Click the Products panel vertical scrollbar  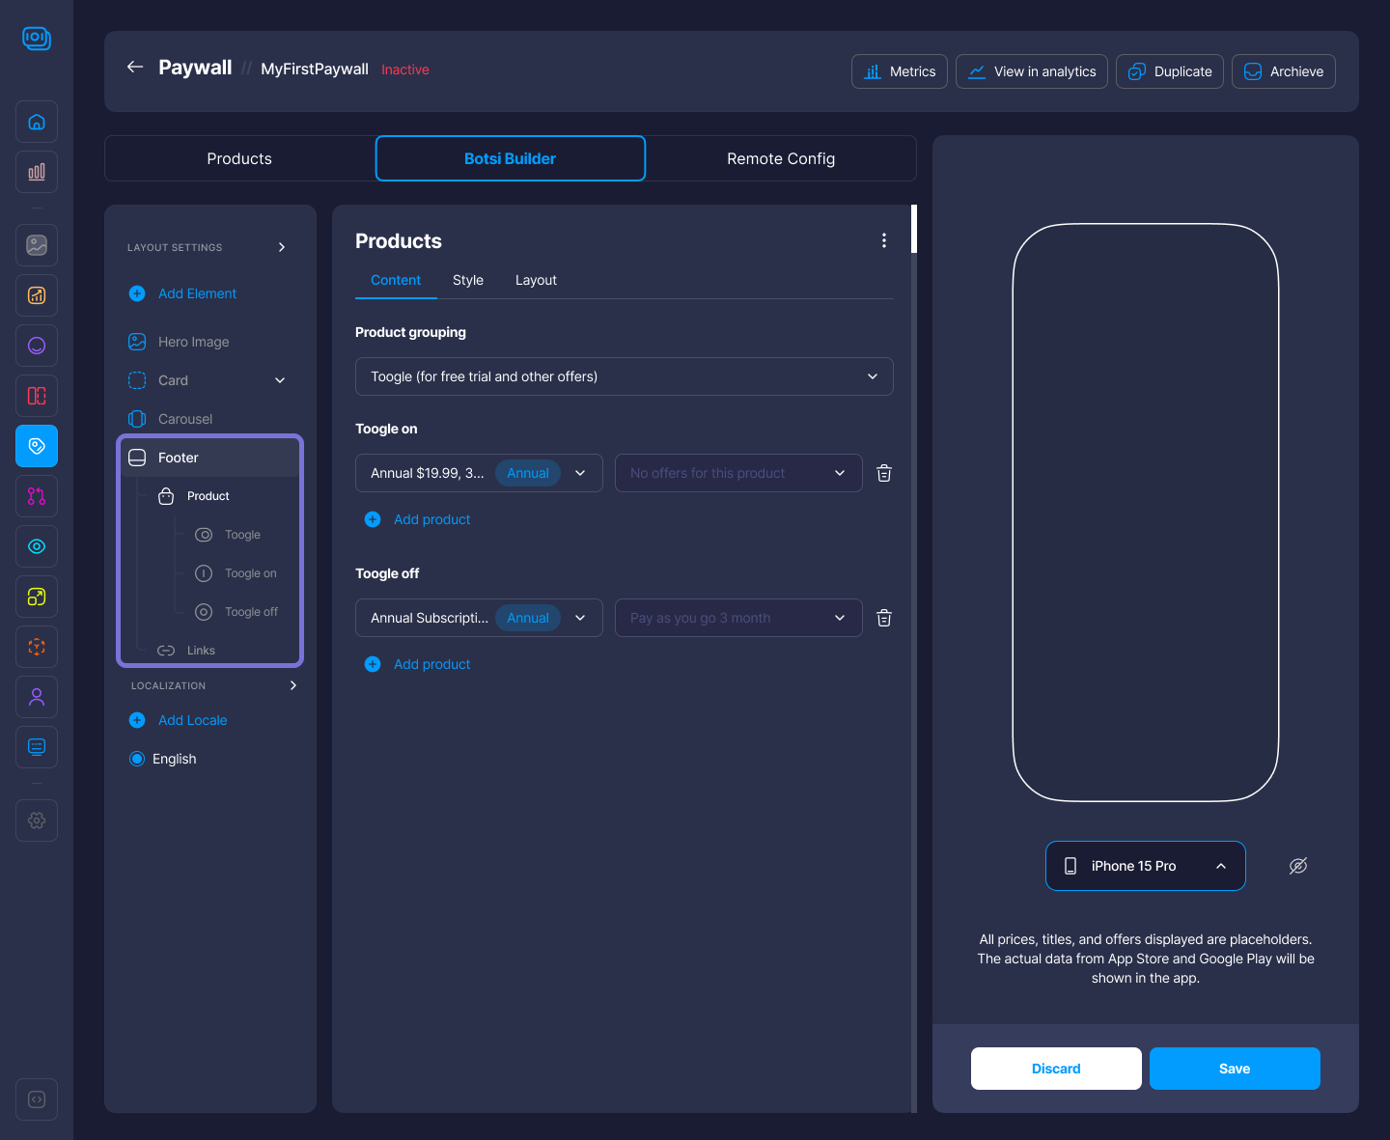point(913,230)
